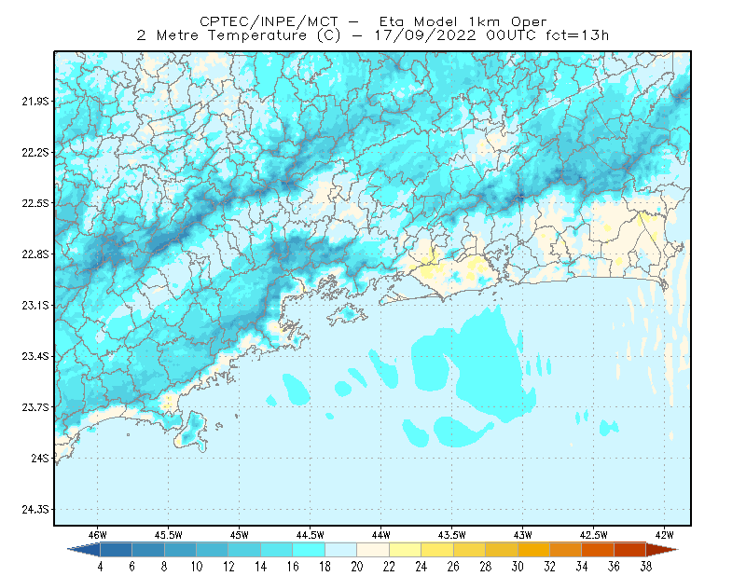The height and width of the screenshot is (576, 746).
Task: Pick the yellow swatch between 24 and 26
Action: coord(437,550)
